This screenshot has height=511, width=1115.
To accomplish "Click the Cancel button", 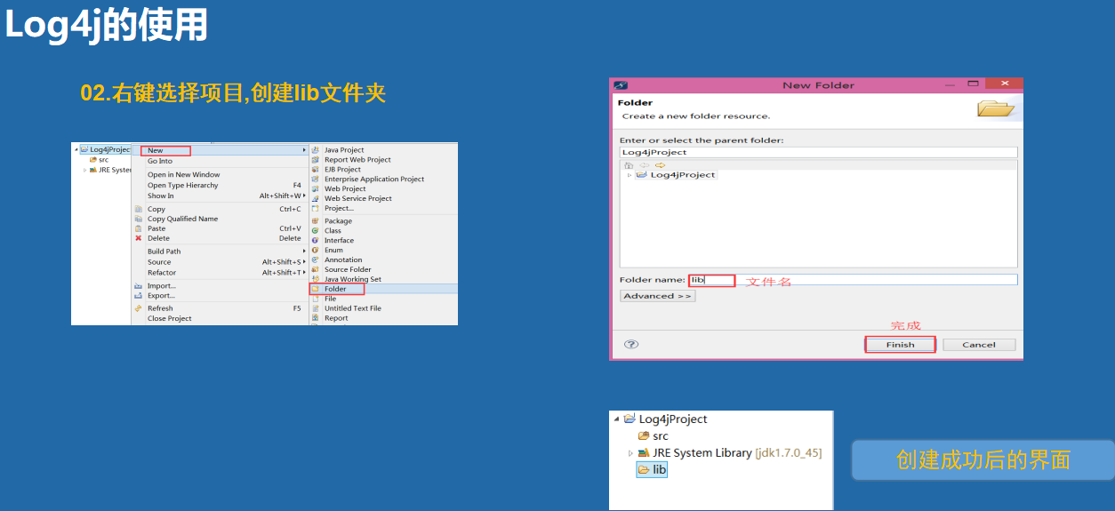I will click(x=979, y=345).
